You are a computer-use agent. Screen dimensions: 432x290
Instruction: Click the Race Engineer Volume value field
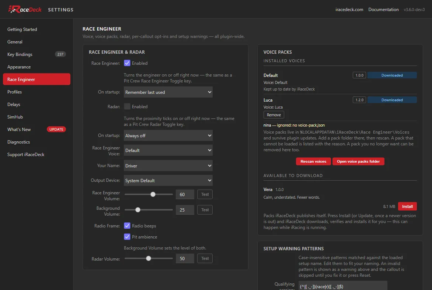185,194
